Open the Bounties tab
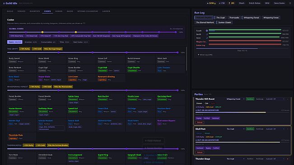The image size is (294, 165). click(x=35, y=11)
